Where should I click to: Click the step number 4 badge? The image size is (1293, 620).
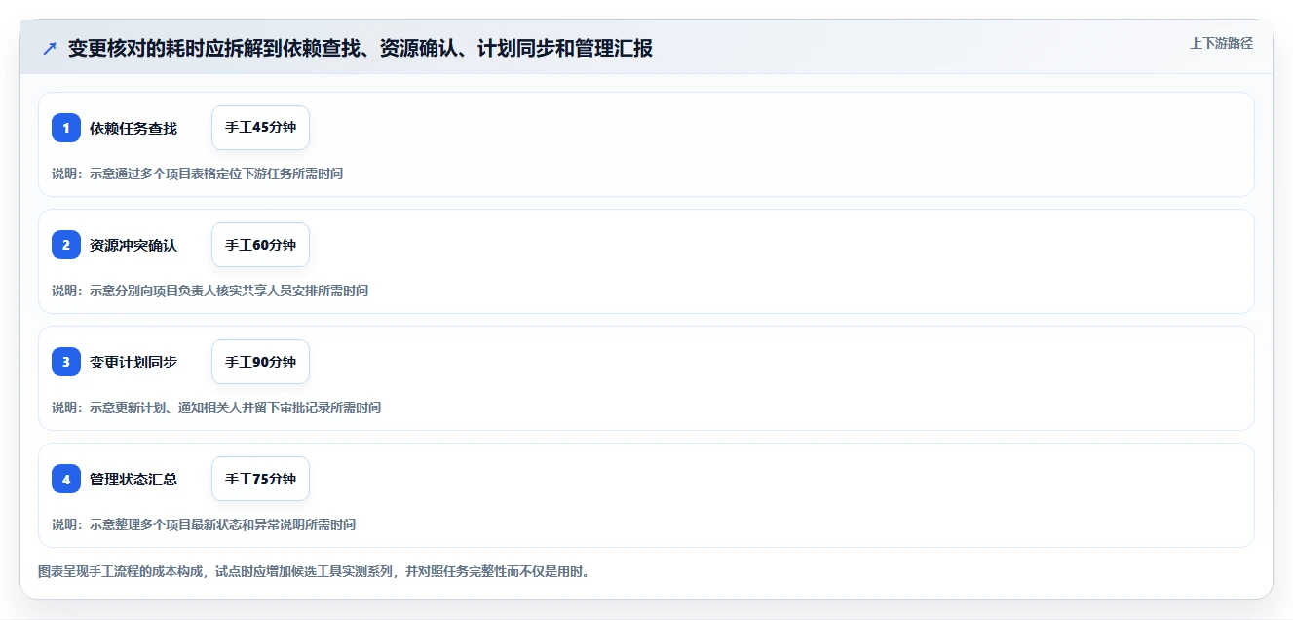[x=66, y=479]
